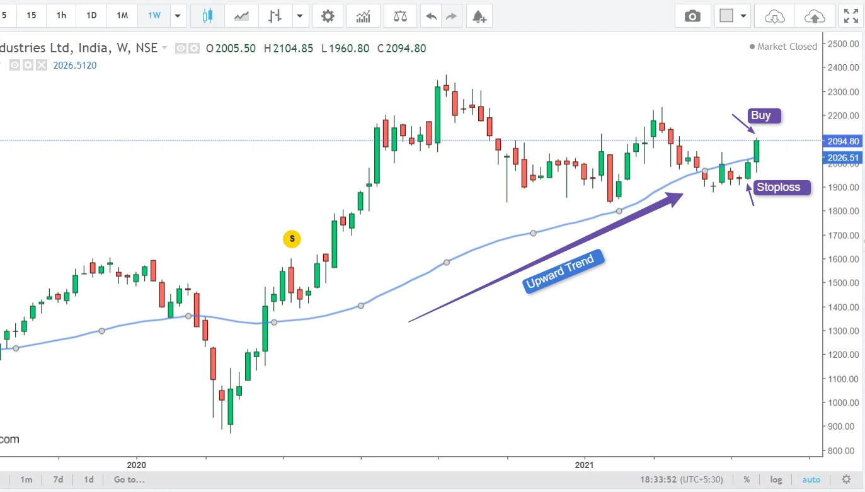Click the yellow S marker

(x=292, y=239)
